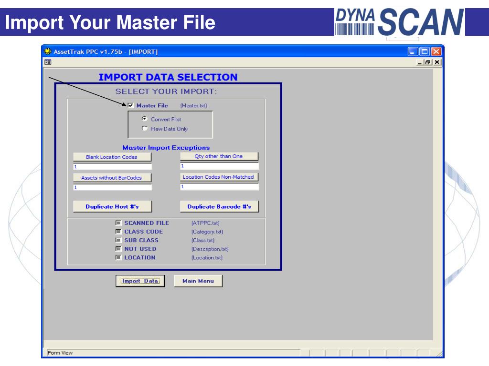Minimize the AssetTrak PPC window
This screenshot has height=366, width=489.
coord(413,51)
